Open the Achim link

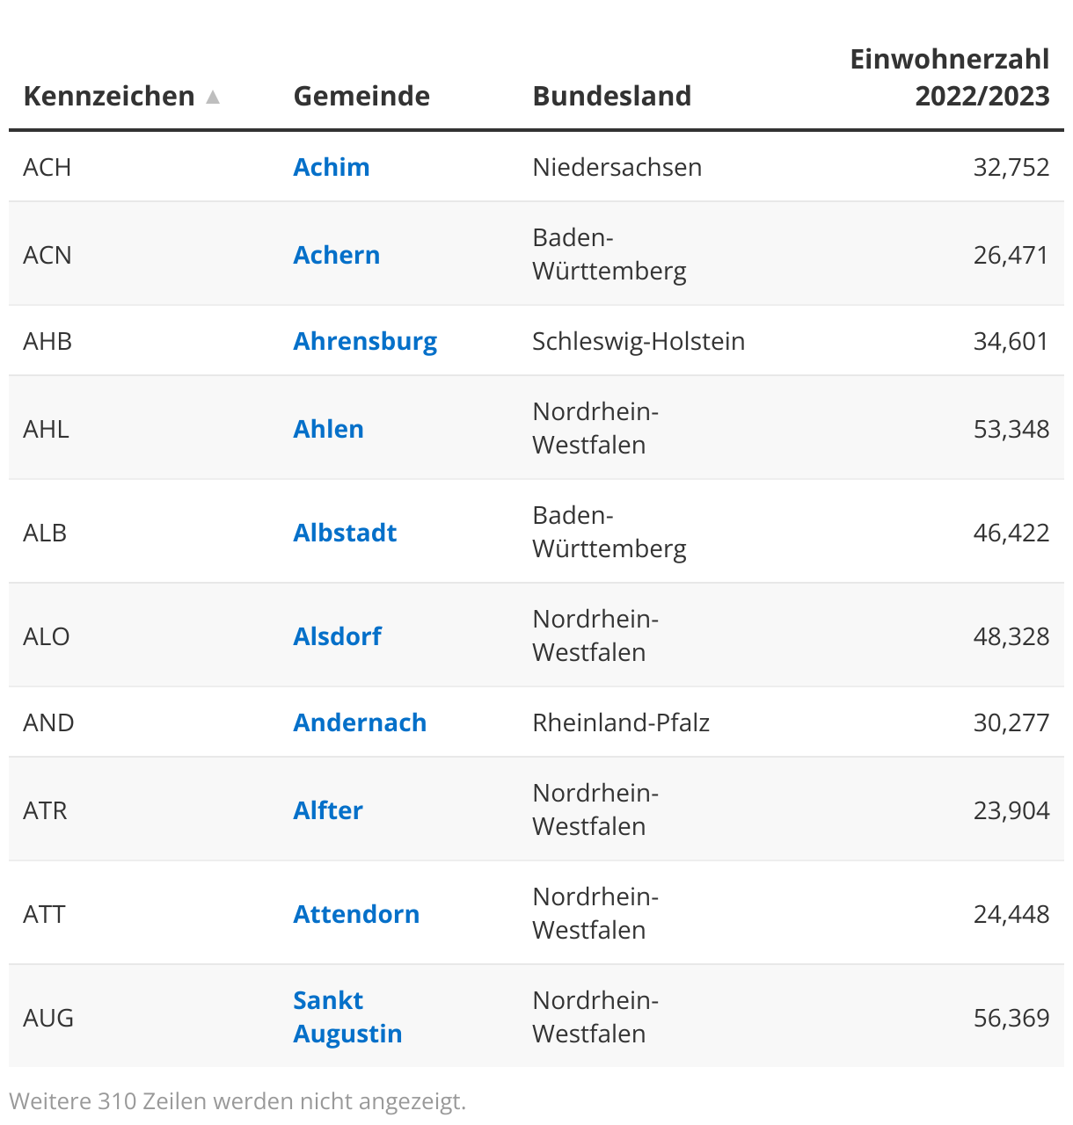click(332, 167)
